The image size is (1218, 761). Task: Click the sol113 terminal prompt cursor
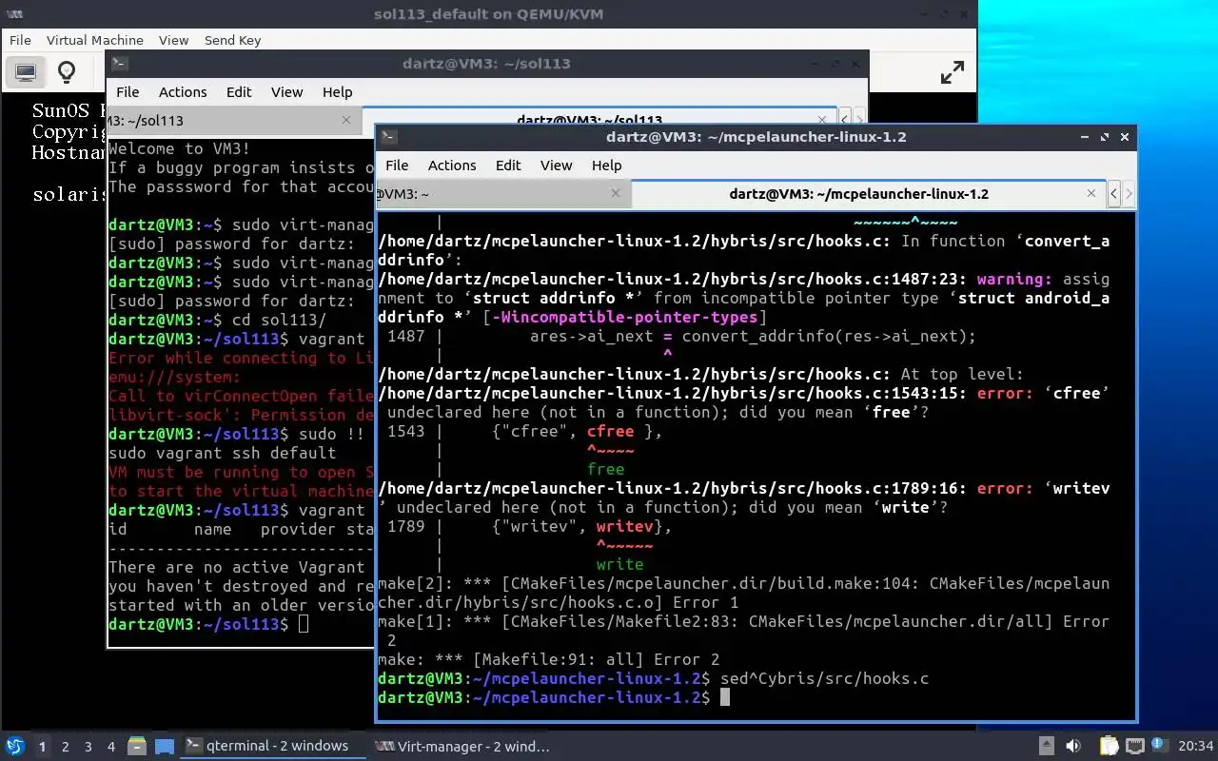[304, 624]
